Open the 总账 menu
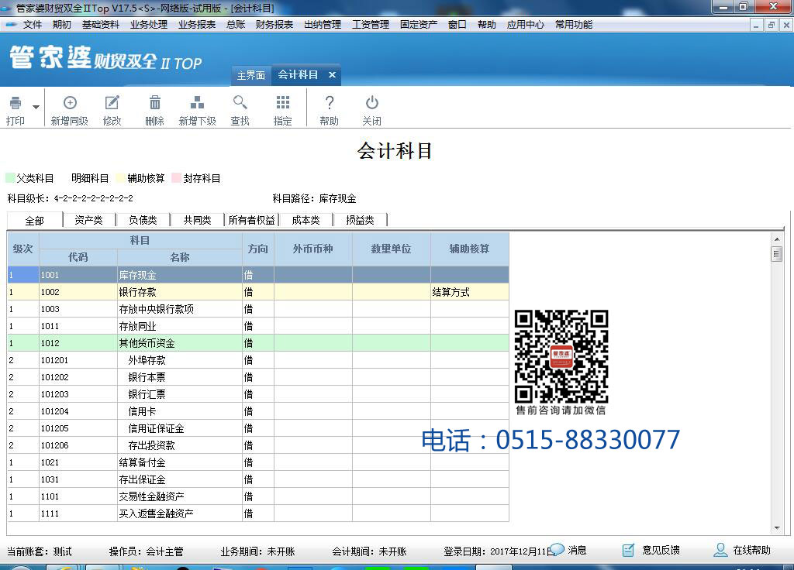This screenshot has width=794, height=570. pyautogui.click(x=236, y=24)
